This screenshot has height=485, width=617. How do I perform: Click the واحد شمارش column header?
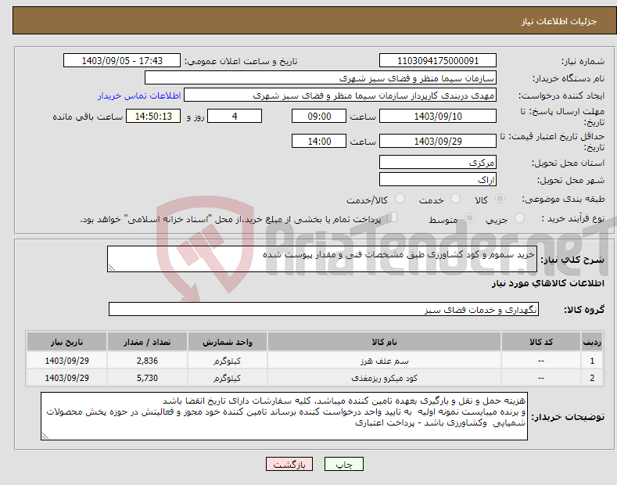point(228,342)
